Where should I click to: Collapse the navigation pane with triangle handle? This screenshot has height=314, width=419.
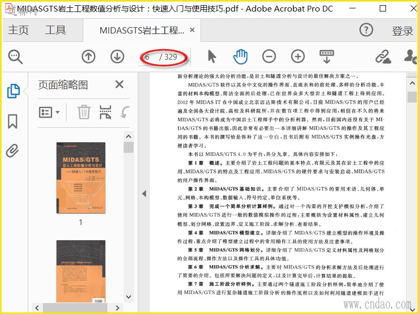pos(145,194)
